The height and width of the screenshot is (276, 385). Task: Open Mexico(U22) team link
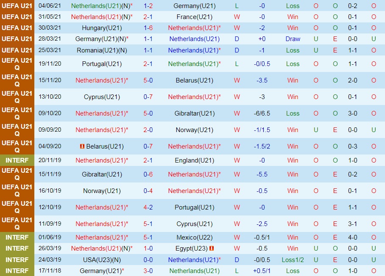[195, 237]
